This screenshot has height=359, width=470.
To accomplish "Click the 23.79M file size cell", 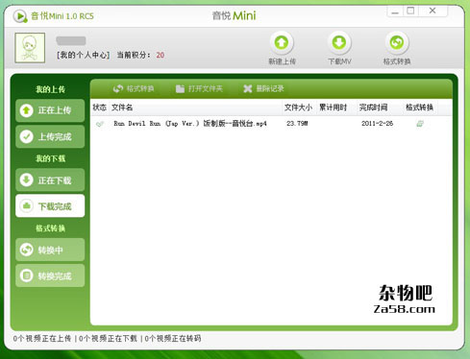I will pos(297,124).
